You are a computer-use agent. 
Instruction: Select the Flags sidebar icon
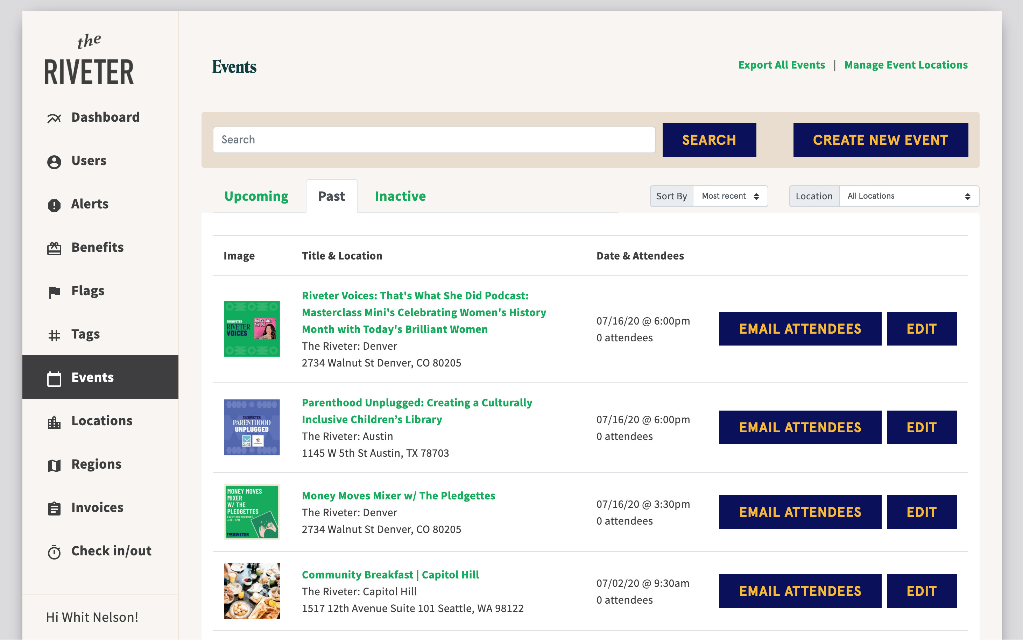(54, 290)
